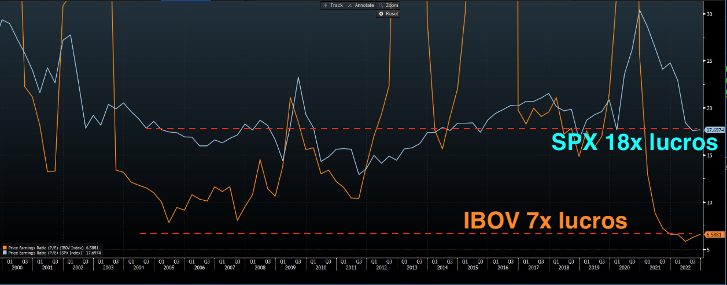Click the 20 label on the y-axis
The width and height of the screenshot is (727, 285).
pyautogui.click(x=710, y=108)
